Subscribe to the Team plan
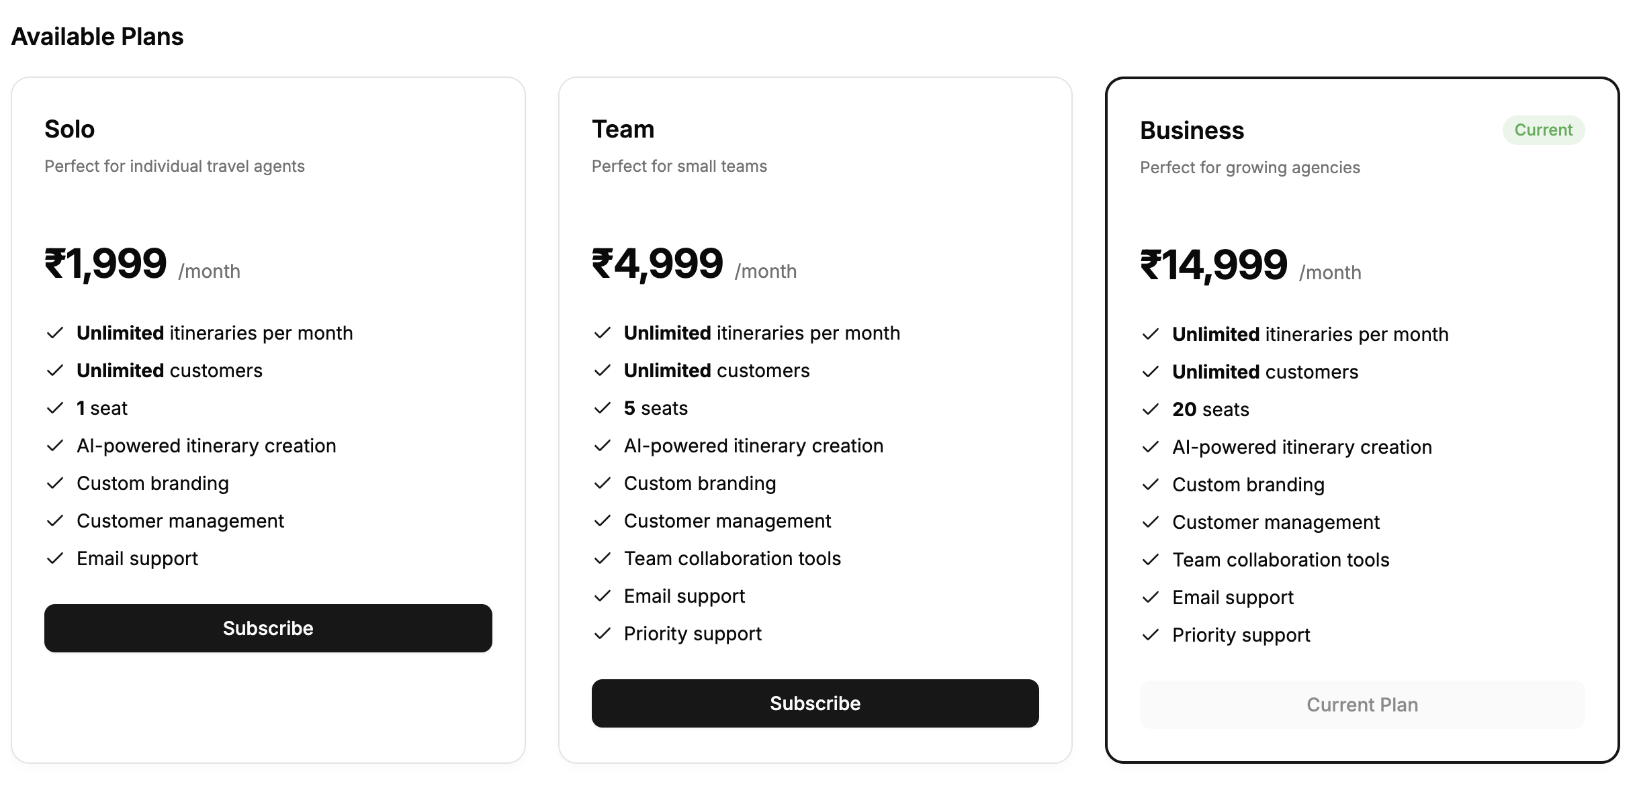 (815, 703)
